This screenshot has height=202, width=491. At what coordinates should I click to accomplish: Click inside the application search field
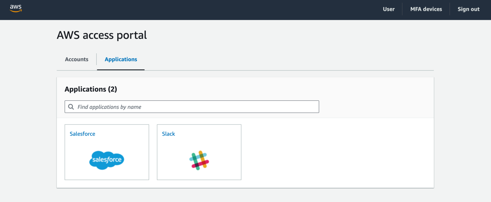(192, 107)
